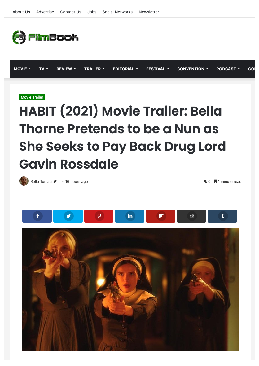Open the FilmBook logo homepage
259x366 pixels.
point(45,37)
